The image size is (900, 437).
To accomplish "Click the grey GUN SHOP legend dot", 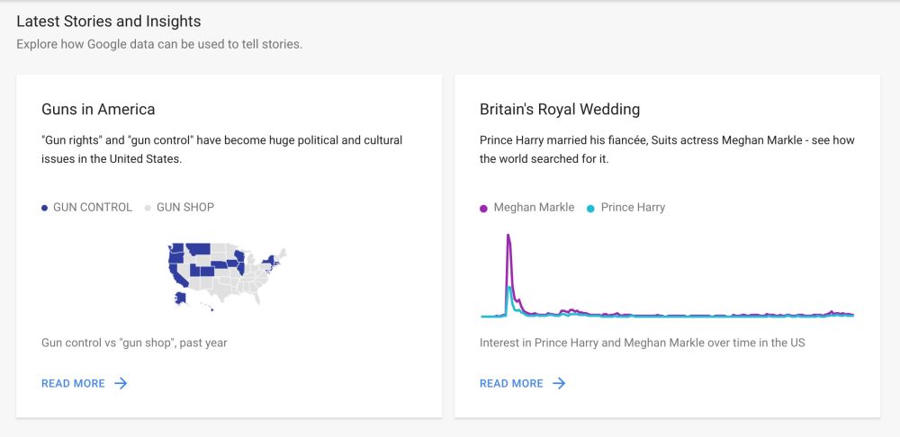I will click(x=148, y=208).
